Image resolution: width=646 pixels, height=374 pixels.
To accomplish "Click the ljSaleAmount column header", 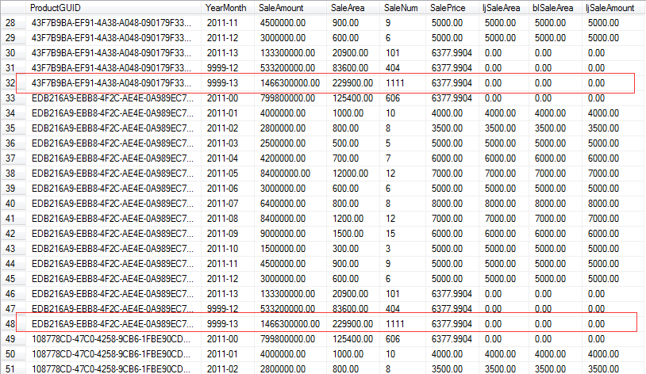I will coord(610,8).
